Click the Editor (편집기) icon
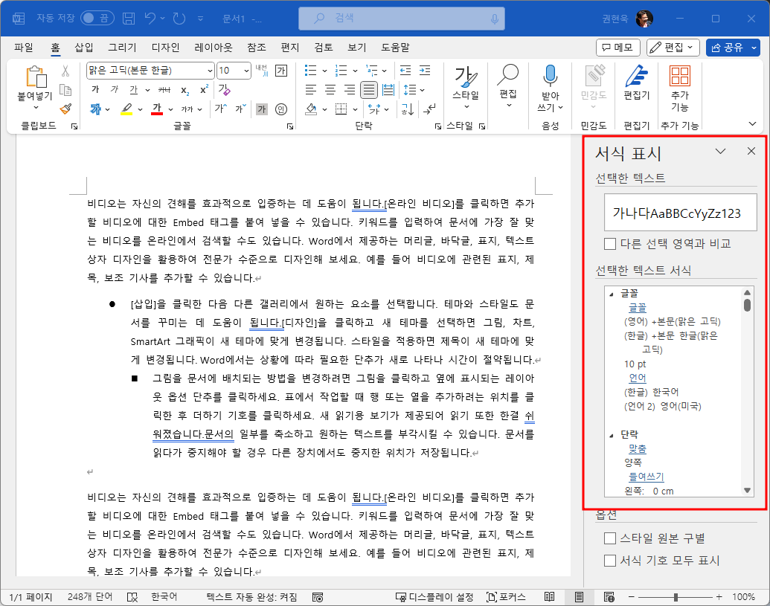 click(x=636, y=77)
